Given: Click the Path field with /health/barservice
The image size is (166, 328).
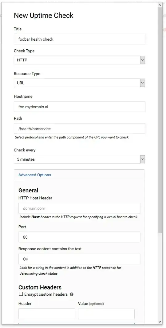Looking at the screenshot, I should click(x=79, y=129).
